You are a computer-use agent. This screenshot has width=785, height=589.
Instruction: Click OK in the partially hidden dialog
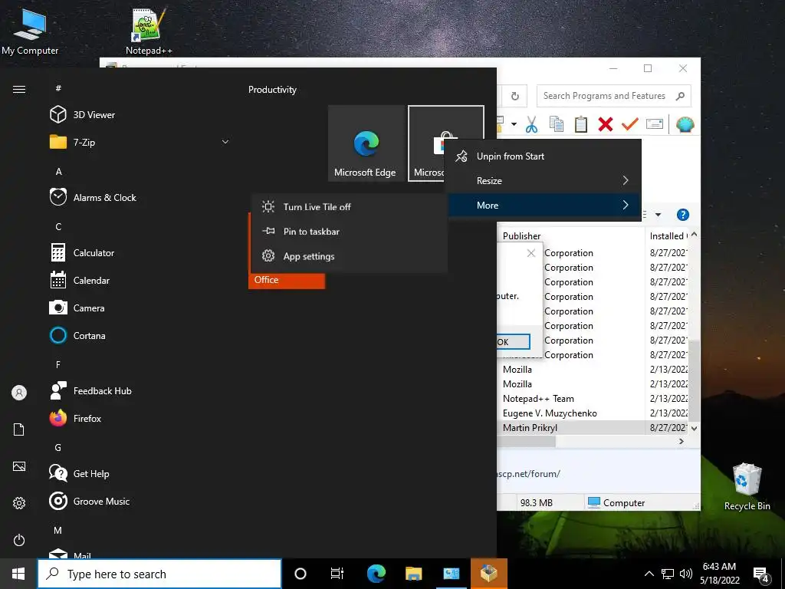pyautogui.click(x=513, y=342)
